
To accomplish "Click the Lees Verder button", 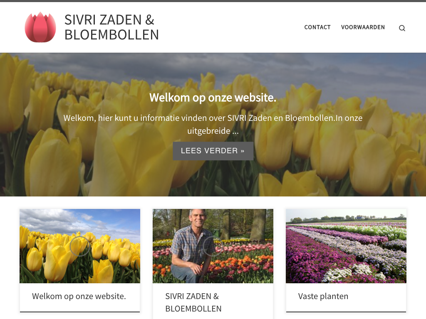I will [x=213, y=151].
